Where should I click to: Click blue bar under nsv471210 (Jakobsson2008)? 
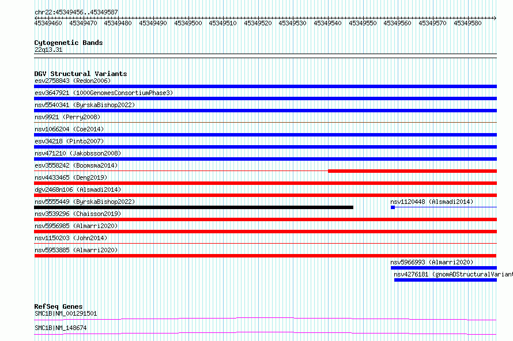(265, 159)
